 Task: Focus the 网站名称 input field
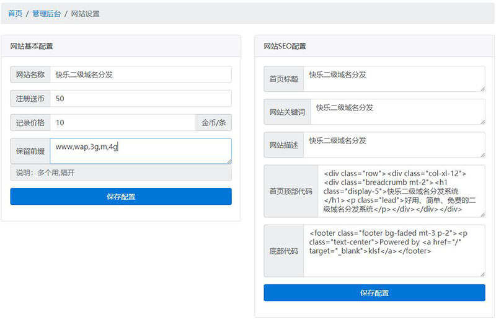[140, 74]
